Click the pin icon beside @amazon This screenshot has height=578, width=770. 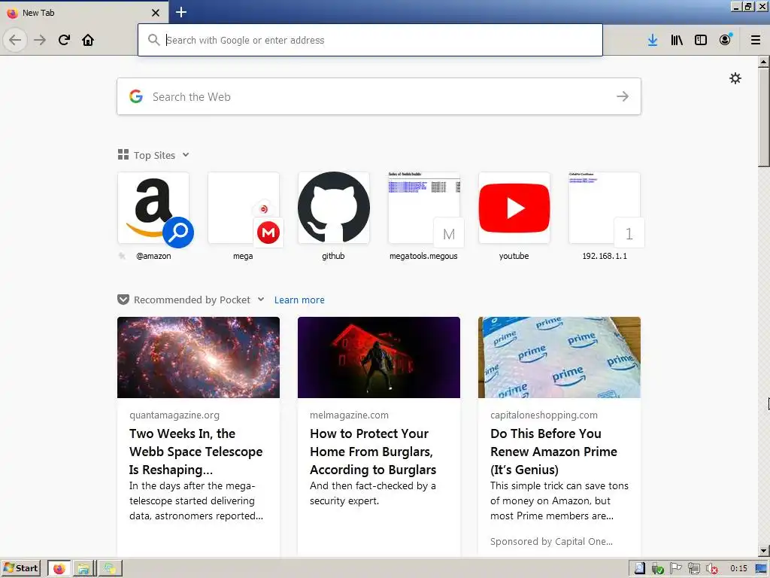(x=123, y=256)
